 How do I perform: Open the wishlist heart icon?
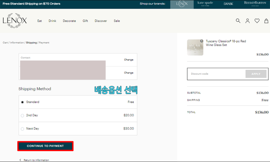[257, 21]
